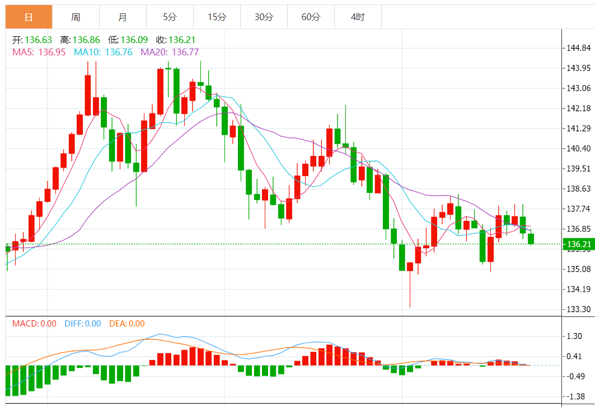Switch to the 月 monthly tab
Viewport: 595px width, 407px height.
coord(123,17)
